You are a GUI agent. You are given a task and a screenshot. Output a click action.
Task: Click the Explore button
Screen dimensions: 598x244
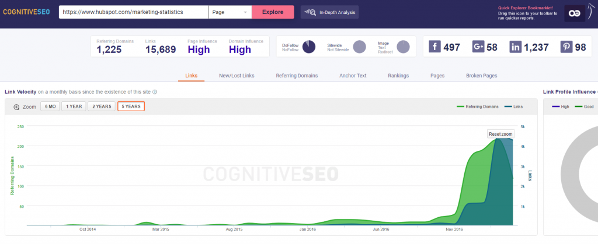point(273,12)
